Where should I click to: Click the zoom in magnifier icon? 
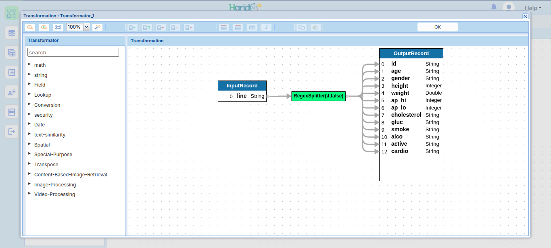pyautogui.click(x=44, y=27)
